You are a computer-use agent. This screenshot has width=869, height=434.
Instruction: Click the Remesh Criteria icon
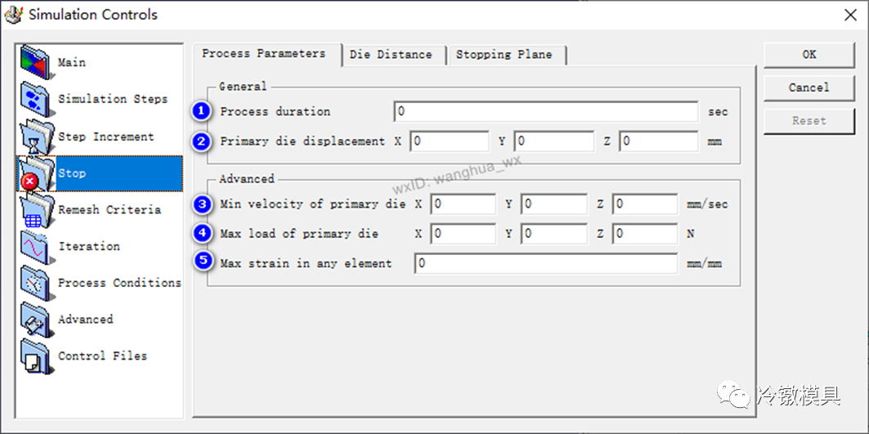tap(36, 210)
